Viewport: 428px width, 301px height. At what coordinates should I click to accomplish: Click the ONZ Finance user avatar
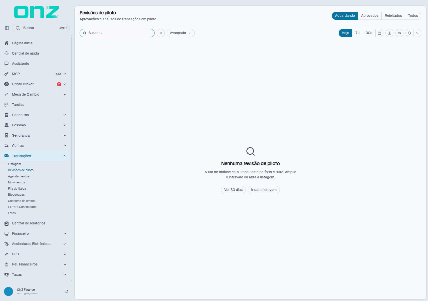click(x=9, y=291)
